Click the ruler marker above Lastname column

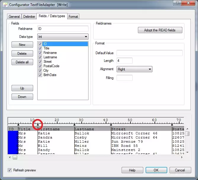click(74, 125)
